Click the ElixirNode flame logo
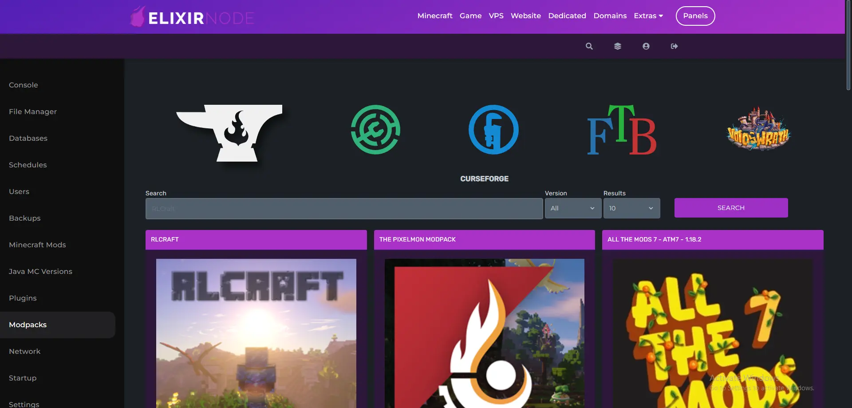The height and width of the screenshot is (408, 852). point(138,16)
